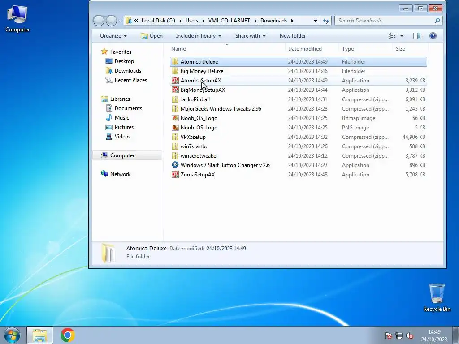
Task: Click the Back navigation arrow
Action: tap(99, 21)
